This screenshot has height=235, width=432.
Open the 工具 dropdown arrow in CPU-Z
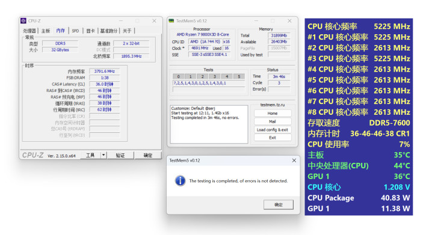point(103,155)
